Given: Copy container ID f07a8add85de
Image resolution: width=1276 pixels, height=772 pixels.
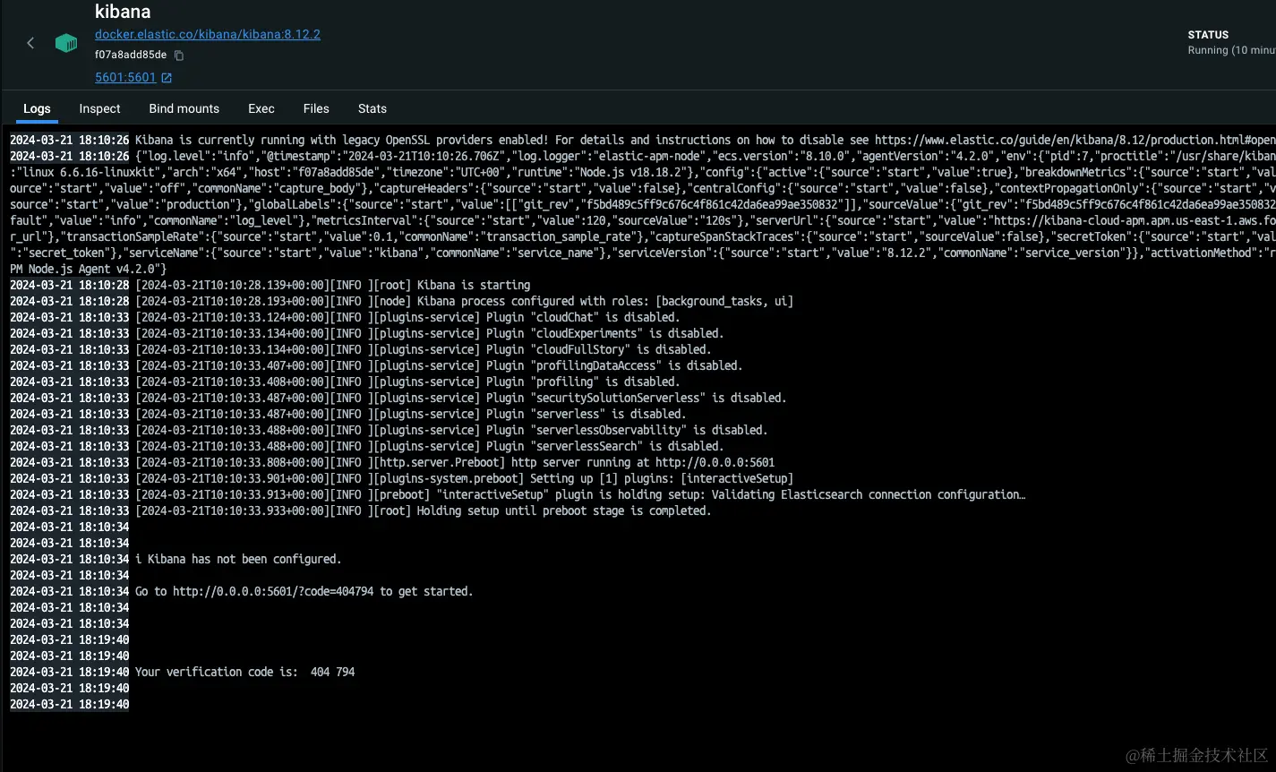Looking at the screenshot, I should (179, 56).
